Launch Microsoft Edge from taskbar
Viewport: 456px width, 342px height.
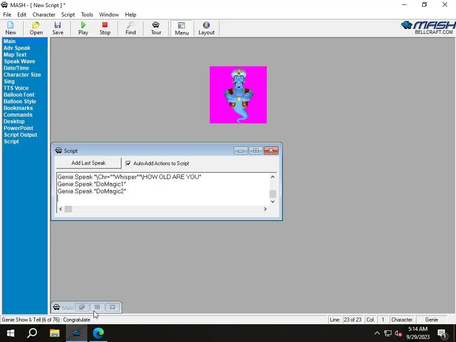[x=98, y=333]
